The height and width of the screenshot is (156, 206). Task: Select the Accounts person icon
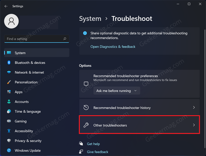click(x=9, y=102)
